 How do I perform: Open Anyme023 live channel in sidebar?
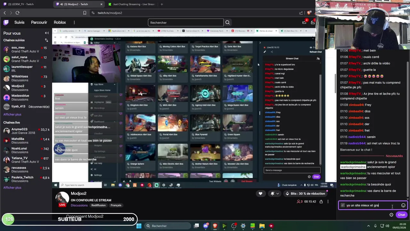coord(26,131)
